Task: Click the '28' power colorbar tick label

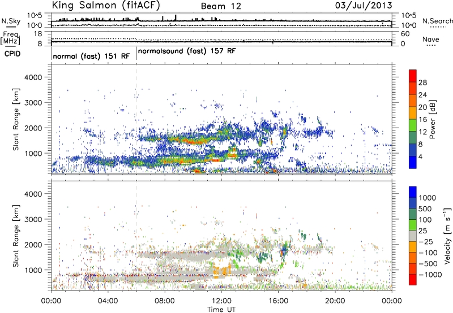Action: point(422,82)
